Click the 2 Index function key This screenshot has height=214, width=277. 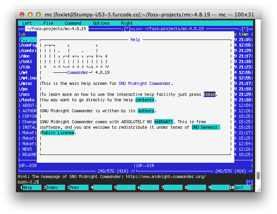pyautogui.click(x=55, y=187)
